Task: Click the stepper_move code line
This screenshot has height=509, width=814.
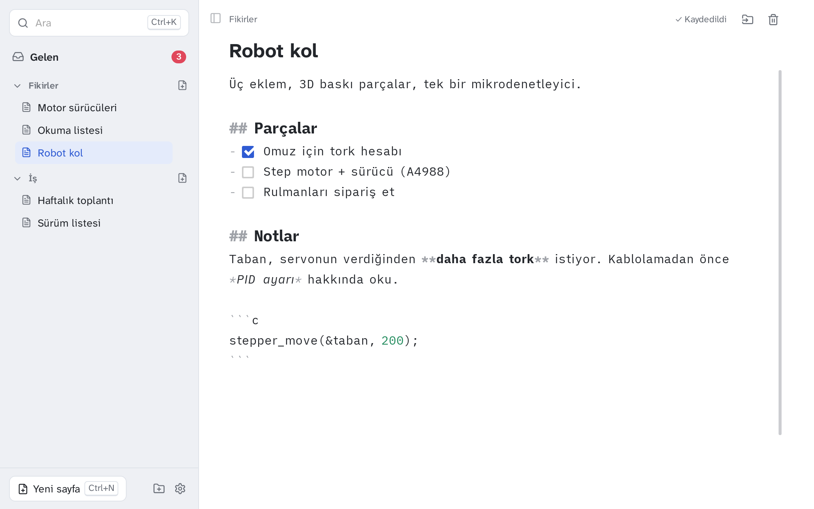Action: tap(324, 341)
